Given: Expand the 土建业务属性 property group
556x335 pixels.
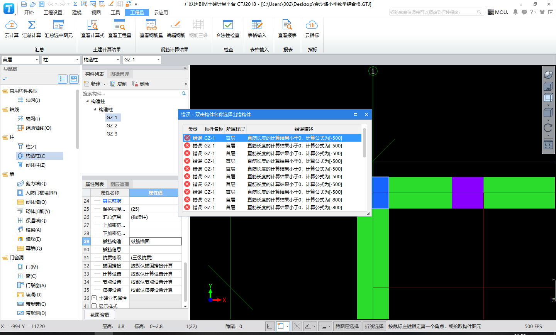Looking at the screenshot, I should coord(94,298).
